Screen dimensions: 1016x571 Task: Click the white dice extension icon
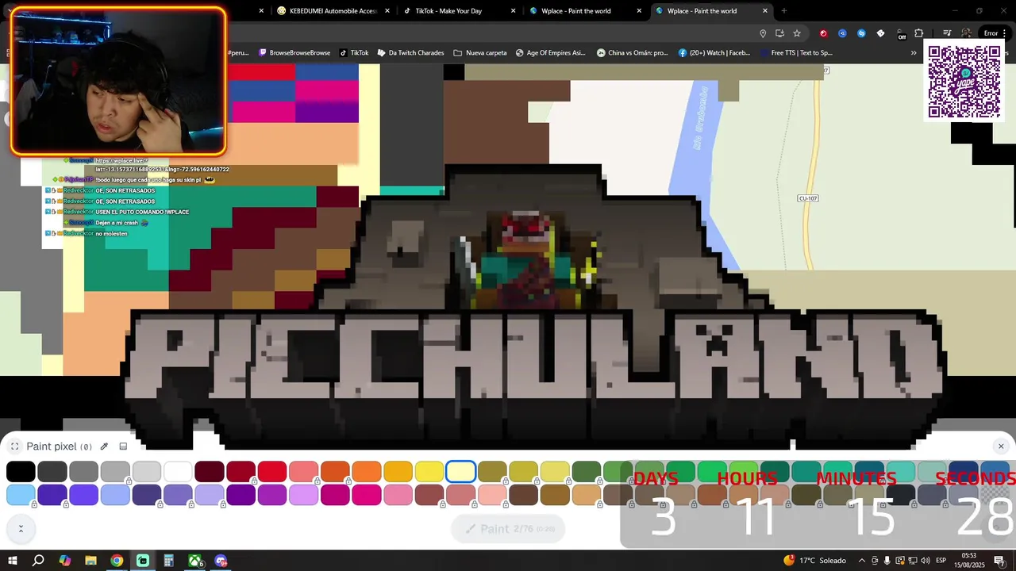pos(880,33)
